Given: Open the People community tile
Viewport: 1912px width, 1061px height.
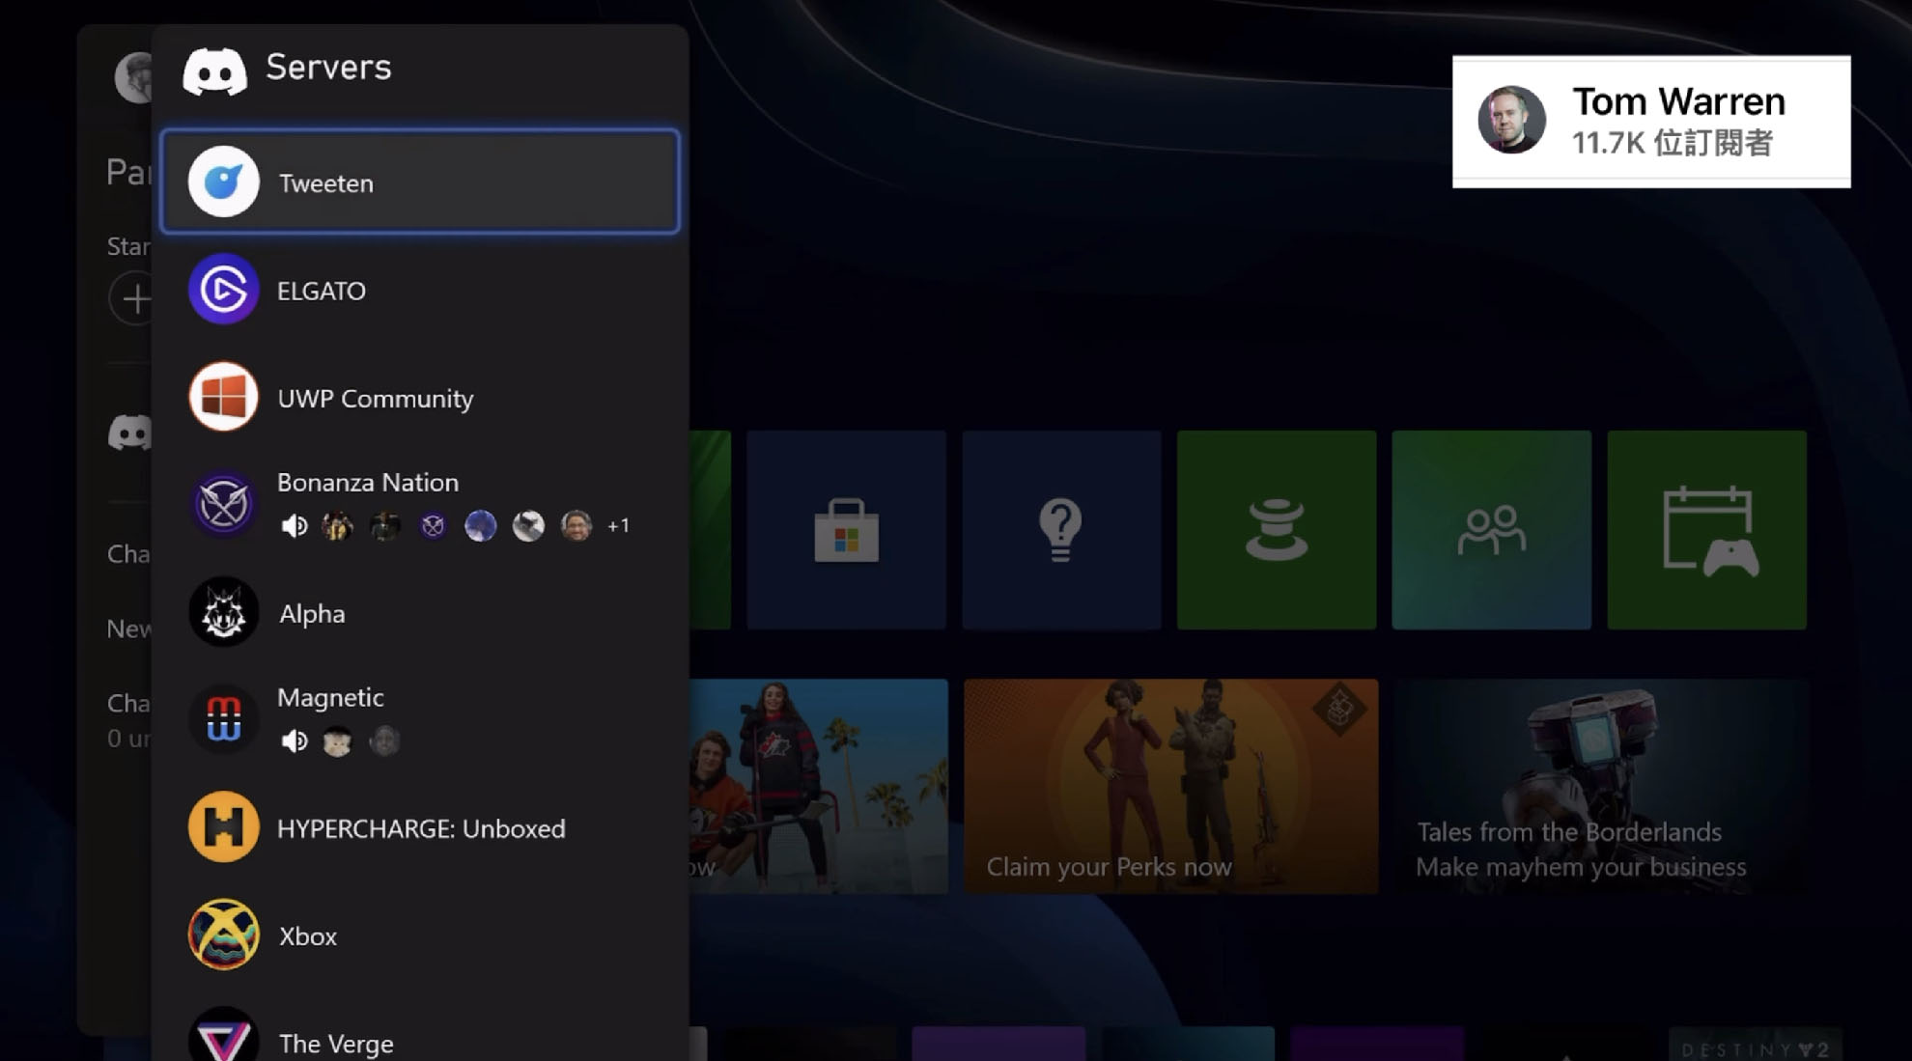Looking at the screenshot, I should [x=1491, y=530].
